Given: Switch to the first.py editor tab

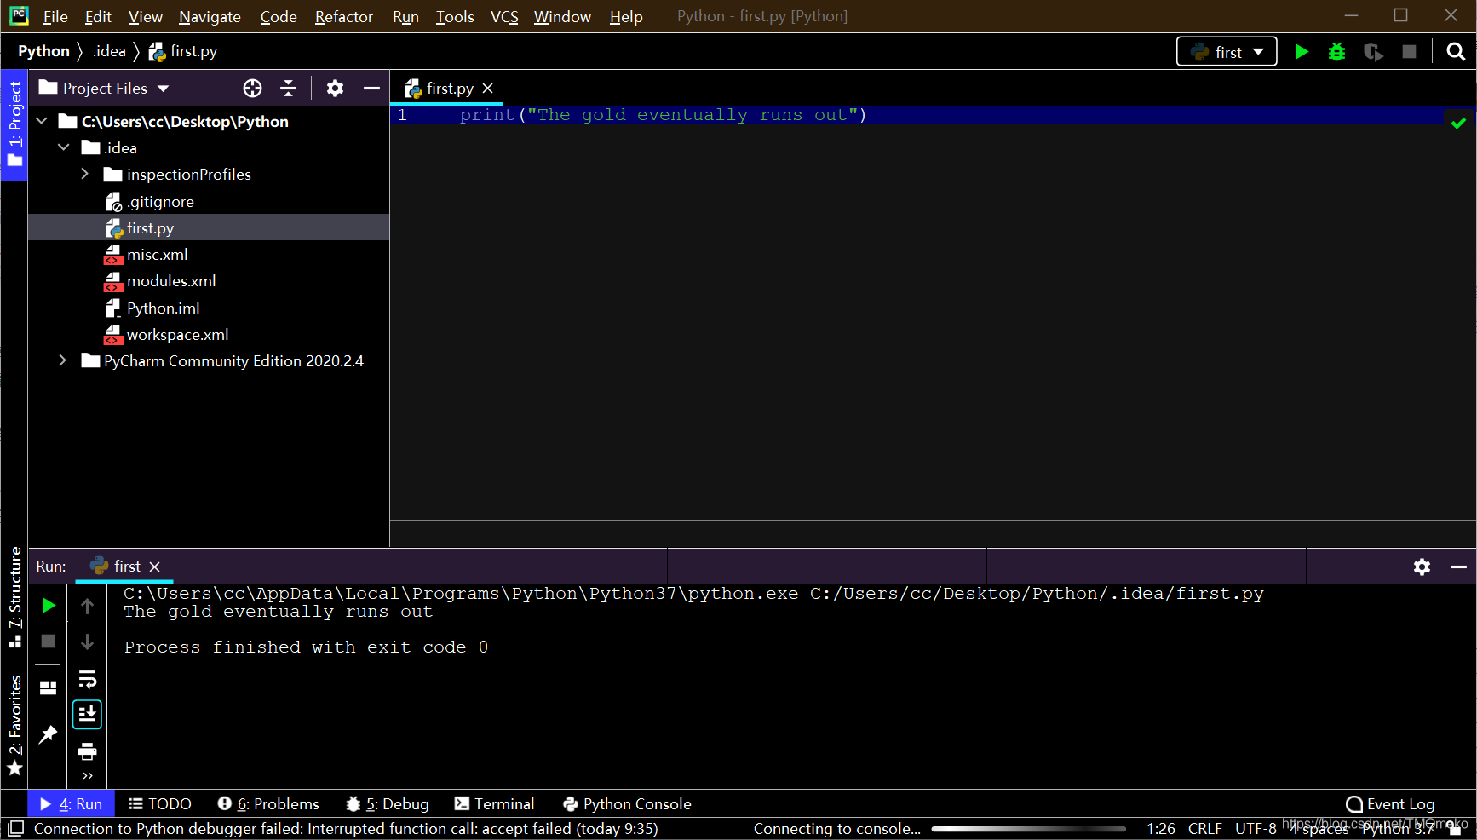Looking at the screenshot, I should pos(448,89).
